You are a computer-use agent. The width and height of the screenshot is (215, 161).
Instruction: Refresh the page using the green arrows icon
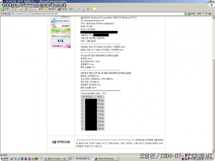(26, 9)
